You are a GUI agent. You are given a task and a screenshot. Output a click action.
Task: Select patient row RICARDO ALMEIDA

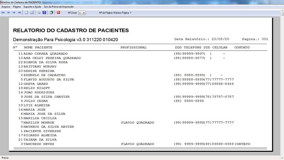[37, 135]
